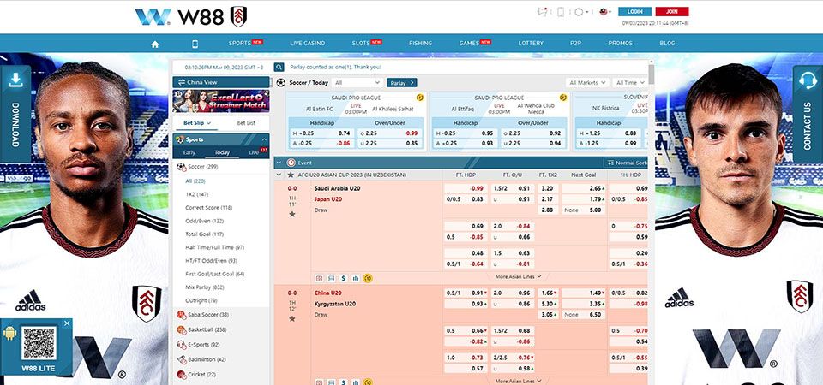Click the LOGIN button
The width and height of the screenshot is (823, 385).
tap(634, 11)
